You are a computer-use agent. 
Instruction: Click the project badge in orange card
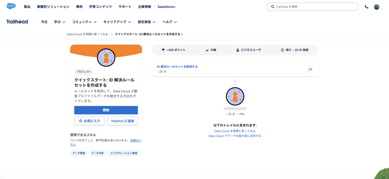[x=106, y=57]
